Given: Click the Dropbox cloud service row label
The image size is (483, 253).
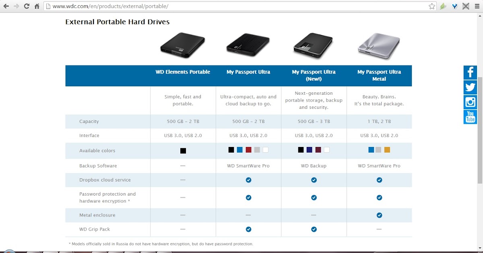Looking at the screenshot, I should [105, 180].
